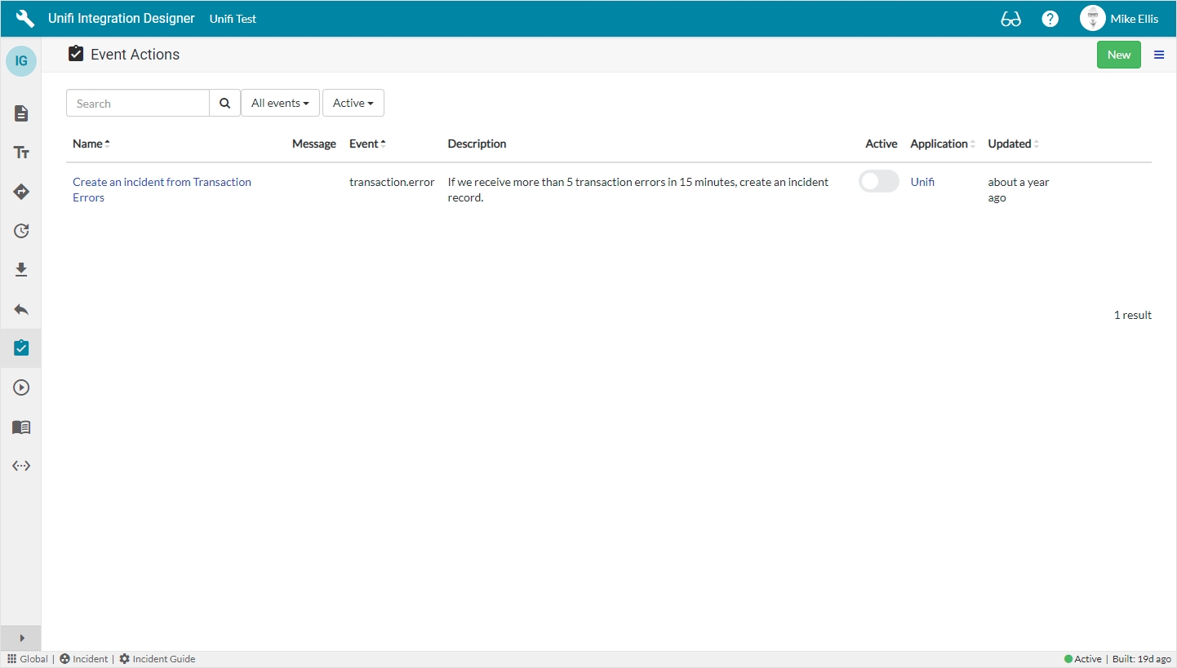This screenshot has height=668, width=1177.
Task: Open help via question mark icon
Action: pos(1050,19)
